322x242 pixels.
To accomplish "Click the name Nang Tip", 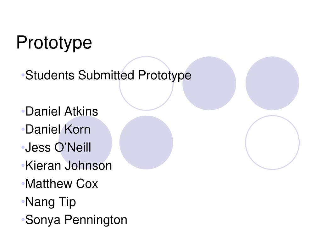I will [x=51, y=202].
